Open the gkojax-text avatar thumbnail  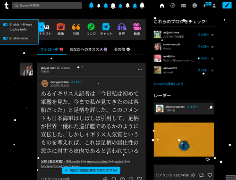coord(26,69)
